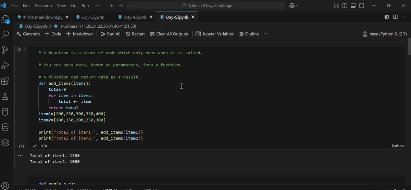Add a new Code cell
This screenshot has height=190, width=411.
[53, 34]
